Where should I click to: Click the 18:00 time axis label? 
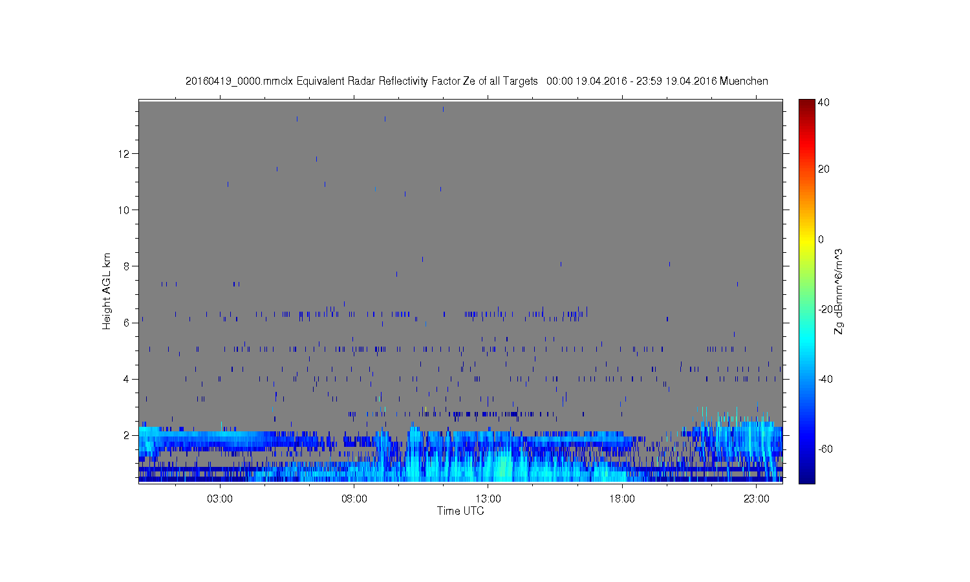tap(623, 499)
